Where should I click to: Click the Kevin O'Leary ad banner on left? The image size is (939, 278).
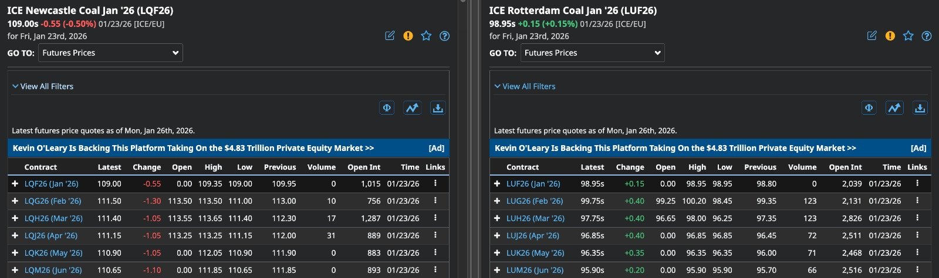(x=193, y=148)
